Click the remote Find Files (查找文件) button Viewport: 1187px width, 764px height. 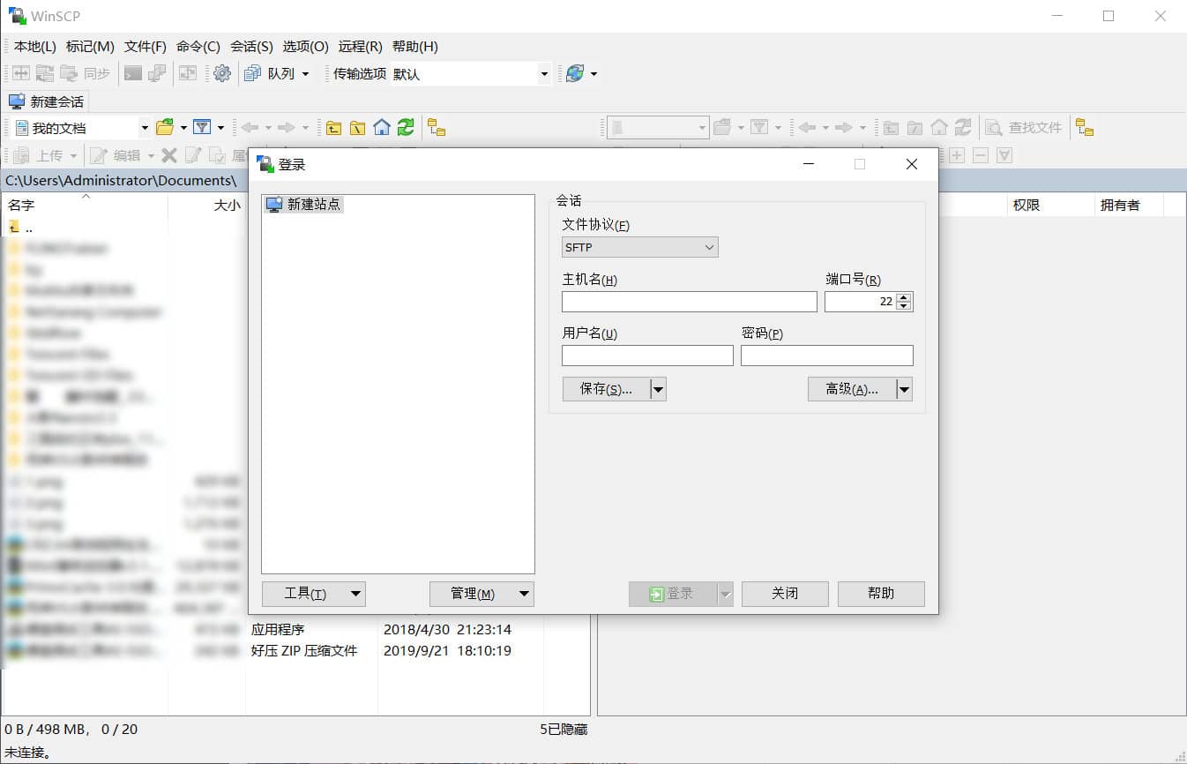click(1025, 127)
